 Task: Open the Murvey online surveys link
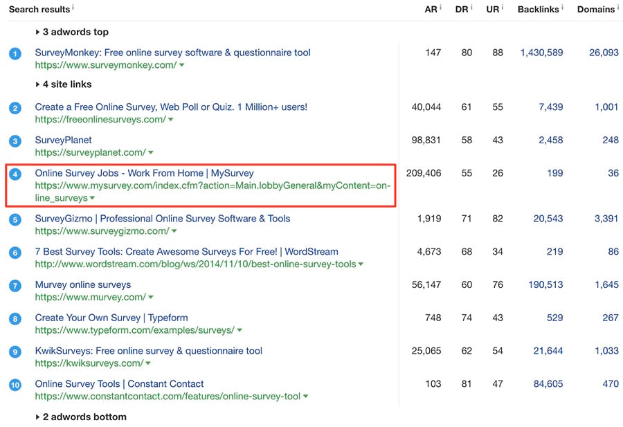click(83, 284)
